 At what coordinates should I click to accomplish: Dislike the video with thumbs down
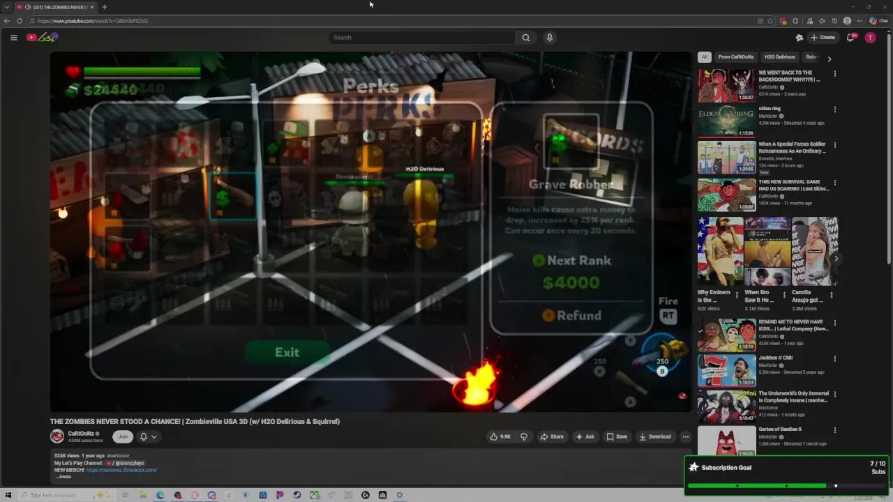click(x=524, y=436)
